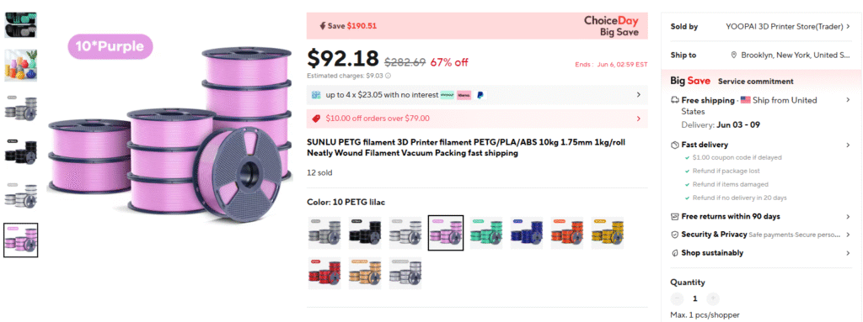
Task: Expand the $10.00 off coupon details
Action: point(639,119)
